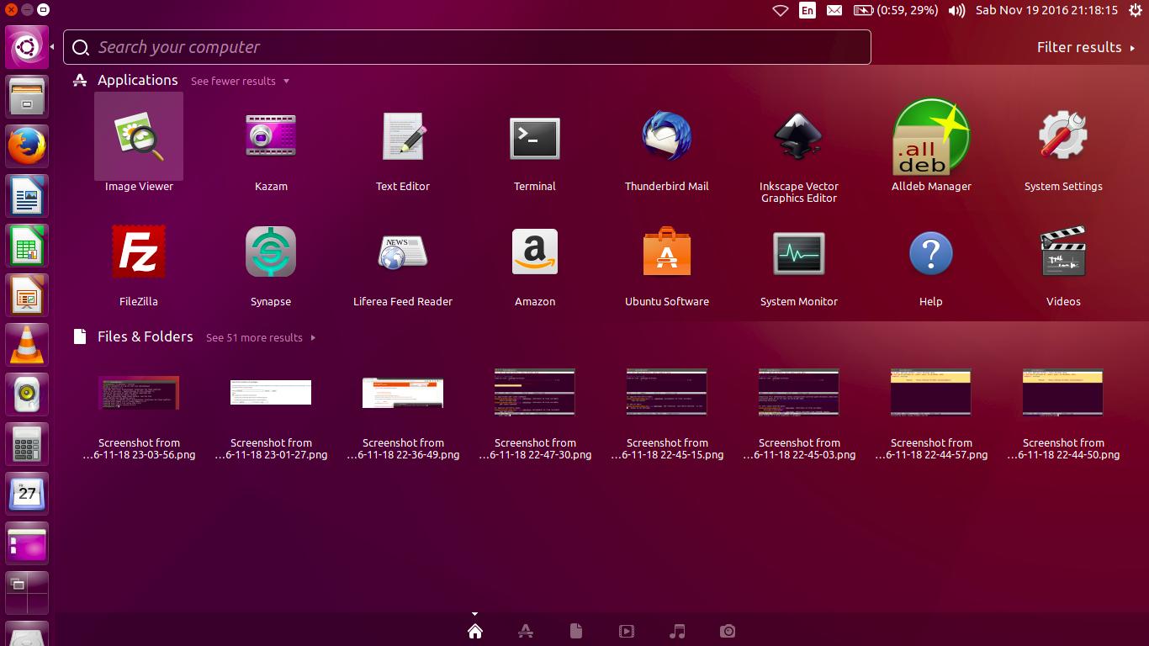Open screenshot 22-44-50.png
Screen dimensions: 1149x646
[x=1063, y=392]
